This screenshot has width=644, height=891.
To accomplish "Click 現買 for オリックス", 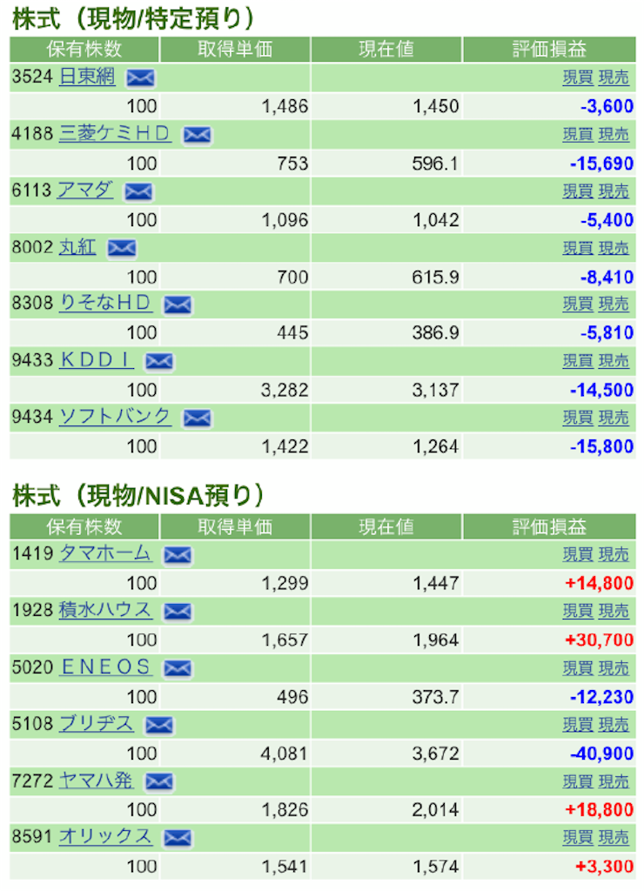I will 578,838.
